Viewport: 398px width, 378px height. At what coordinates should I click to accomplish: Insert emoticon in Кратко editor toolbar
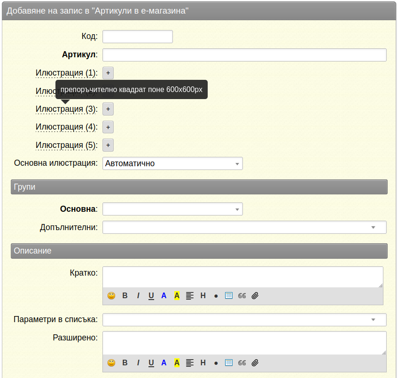[x=111, y=295]
